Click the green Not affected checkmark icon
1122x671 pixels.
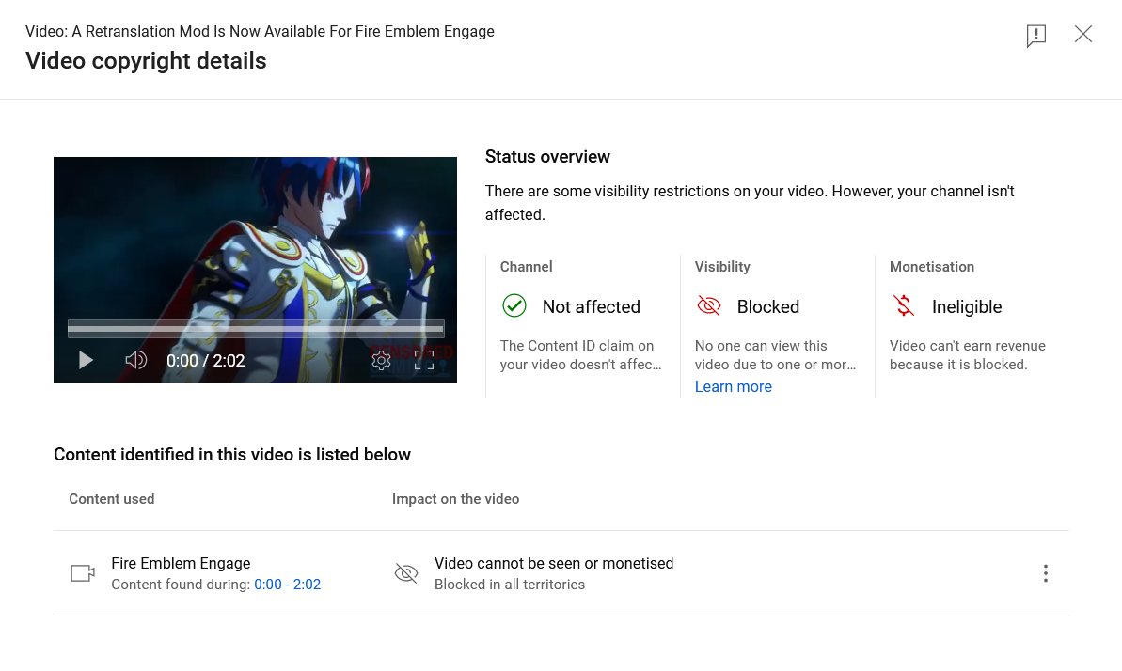coord(514,306)
